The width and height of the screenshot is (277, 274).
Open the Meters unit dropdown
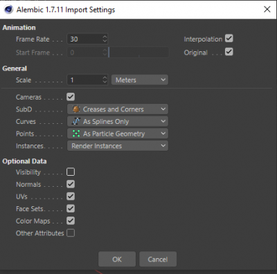click(140, 80)
